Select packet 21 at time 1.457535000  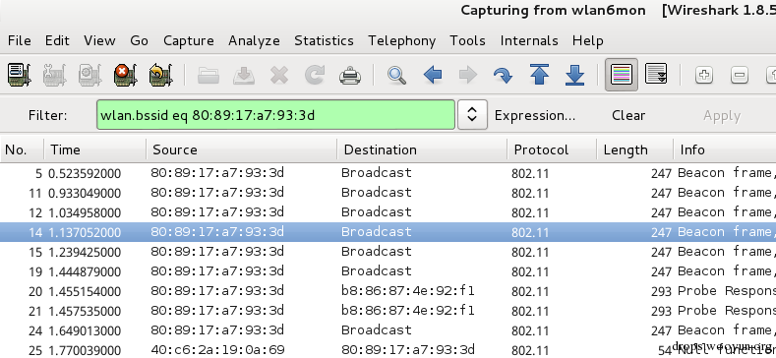[388, 311]
